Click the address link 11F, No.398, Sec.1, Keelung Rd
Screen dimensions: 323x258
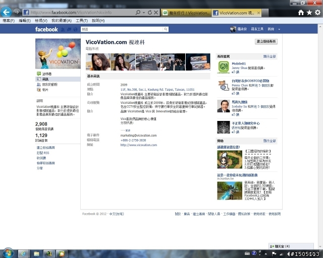point(157,90)
